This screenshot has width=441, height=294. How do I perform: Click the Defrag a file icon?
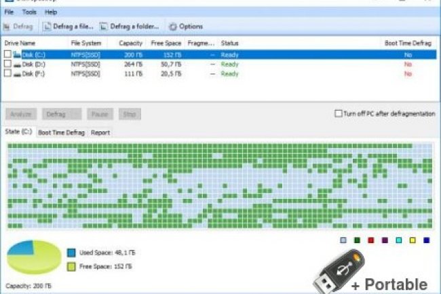[47, 26]
